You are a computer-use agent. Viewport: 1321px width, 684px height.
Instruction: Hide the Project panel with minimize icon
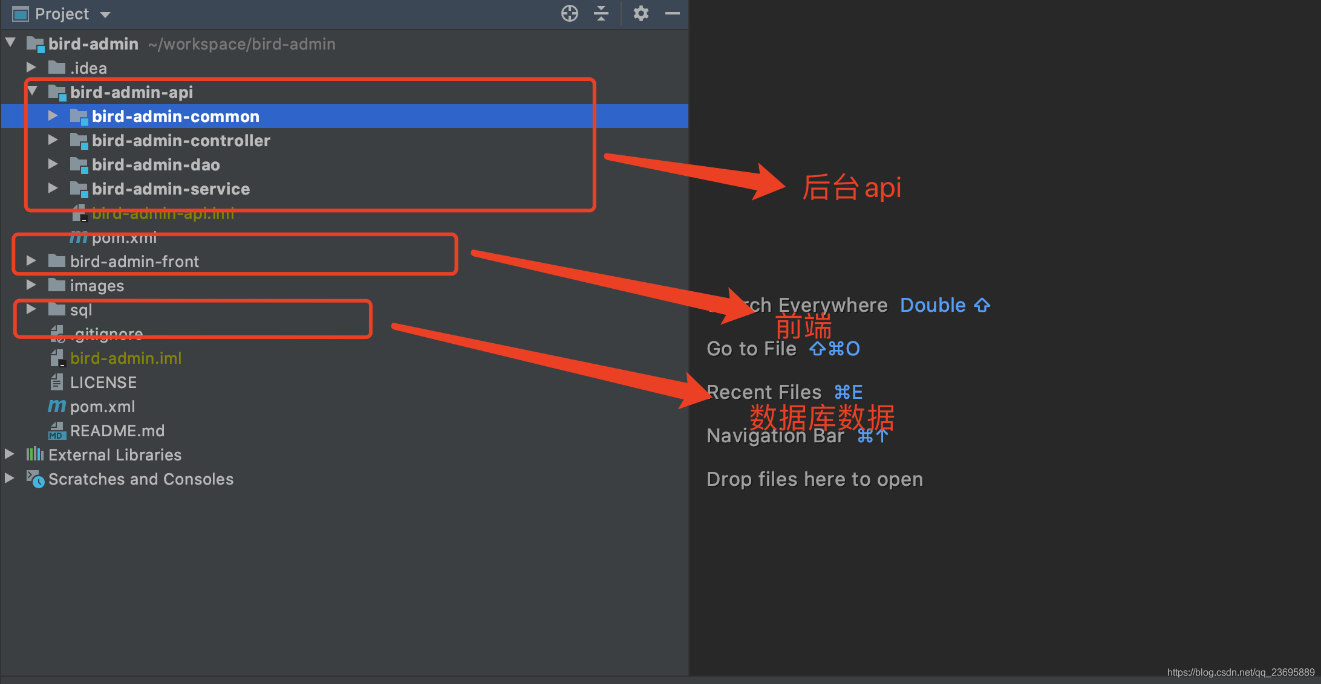(x=673, y=13)
